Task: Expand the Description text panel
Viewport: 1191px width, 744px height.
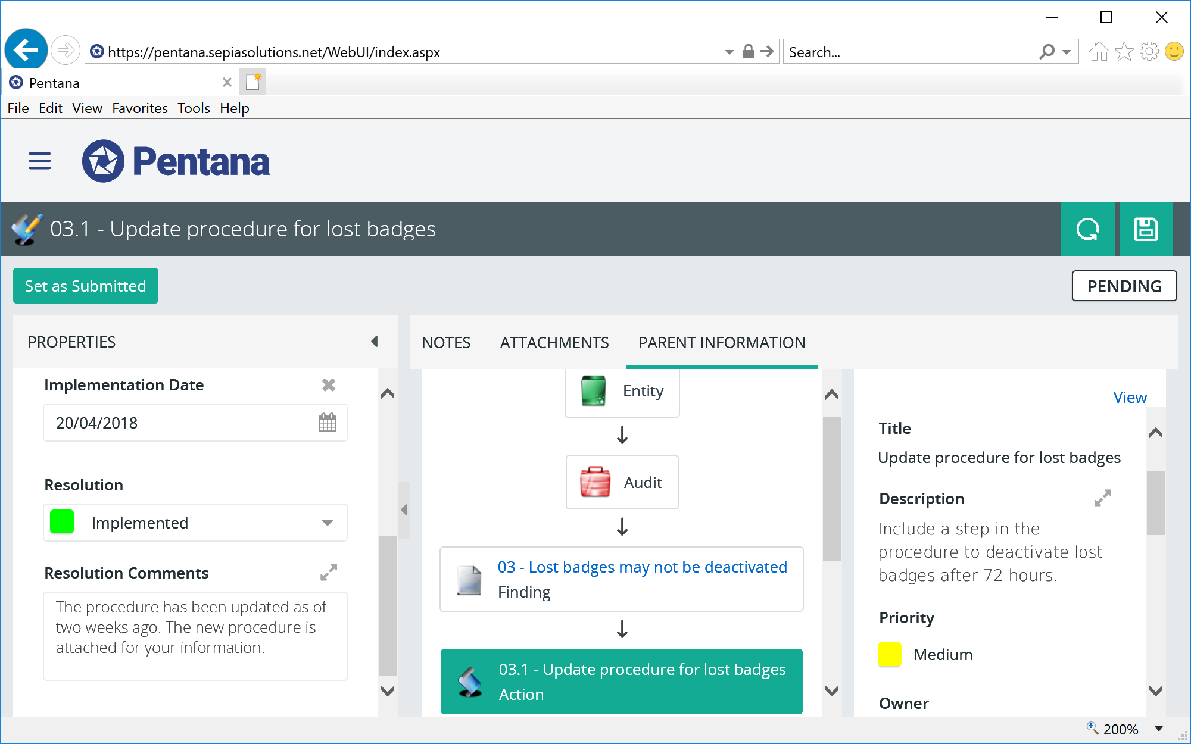Action: pos(1102,498)
